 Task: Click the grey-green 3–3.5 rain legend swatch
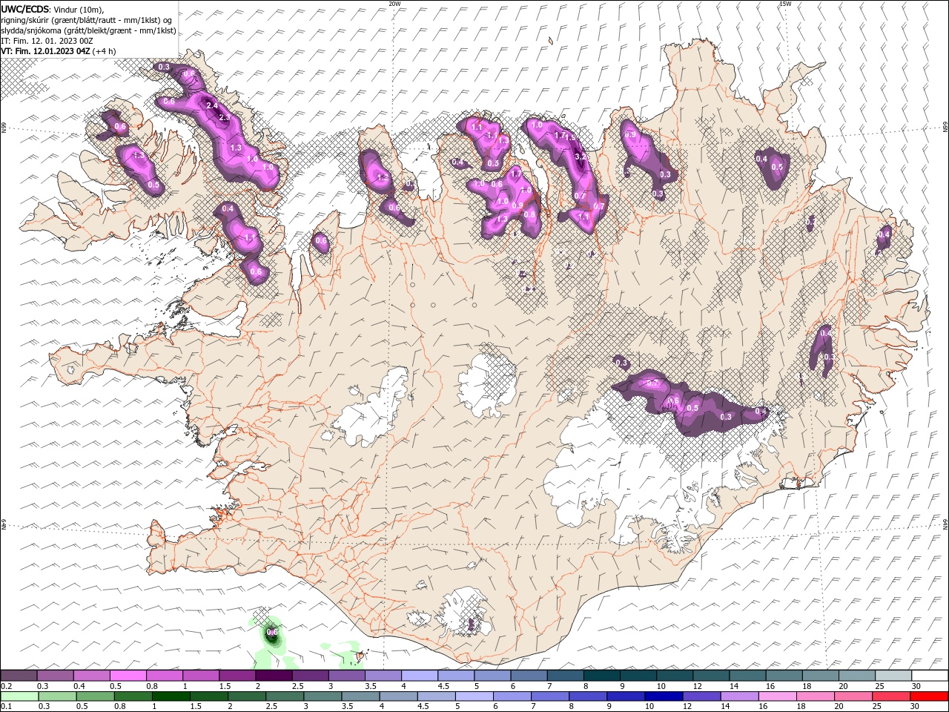click(x=323, y=696)
